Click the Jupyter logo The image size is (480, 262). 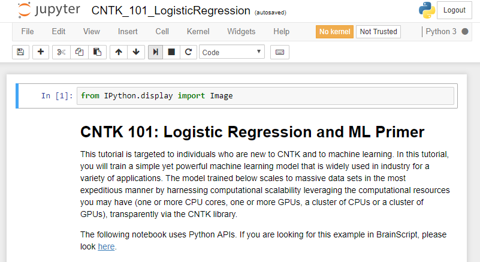tap(49, 10)
